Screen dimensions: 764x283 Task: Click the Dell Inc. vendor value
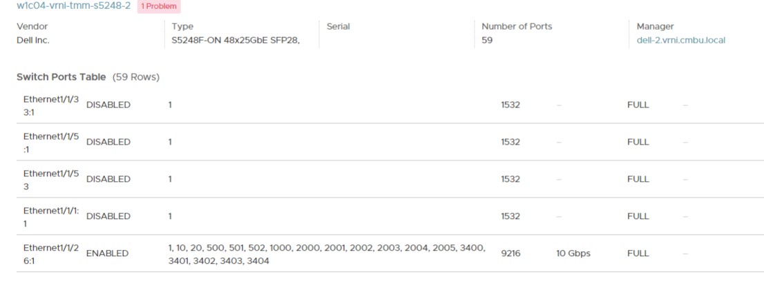pyautogui.click(x=33, y=40)
